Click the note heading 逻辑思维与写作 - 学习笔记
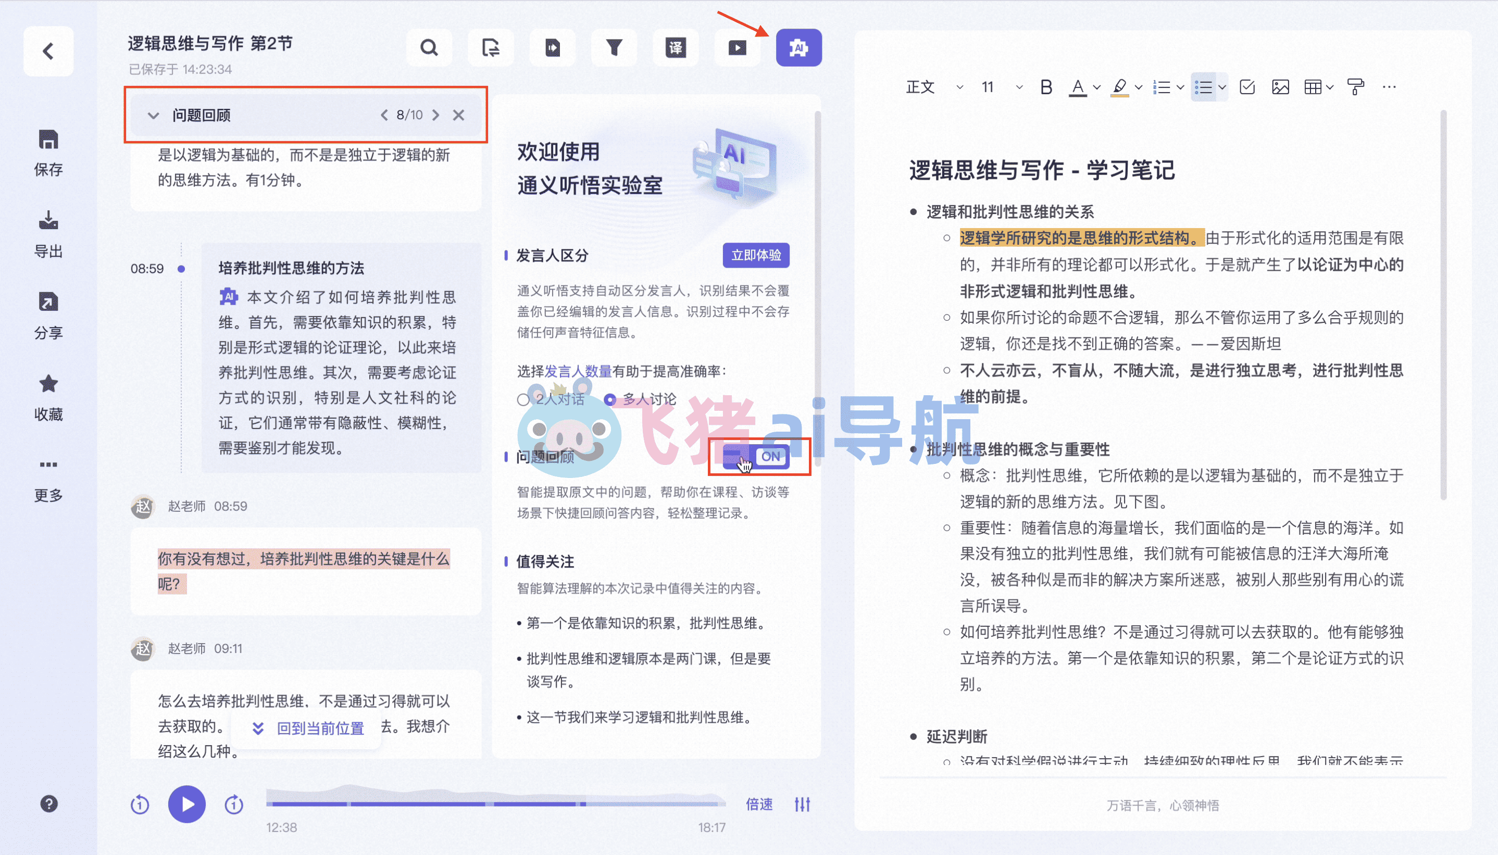This screenshot has height=855, width=1498. (x=1041, y=170)
